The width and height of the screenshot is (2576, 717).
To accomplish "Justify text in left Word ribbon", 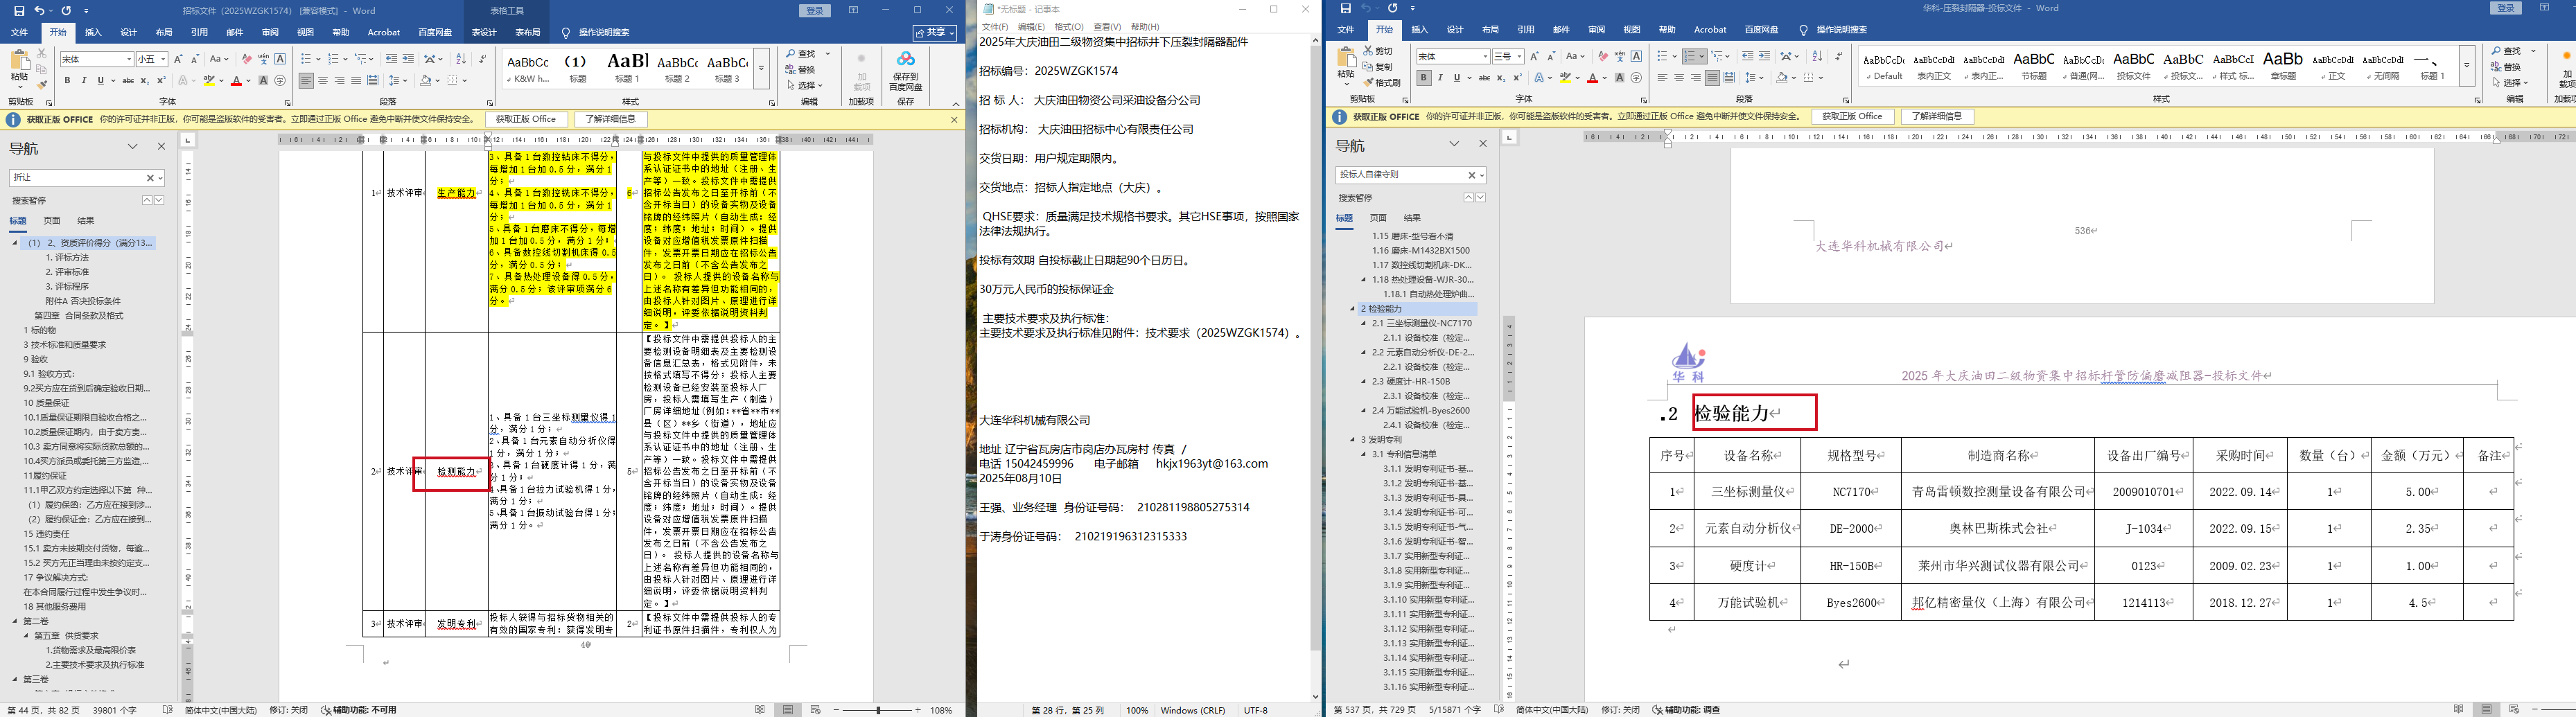I will coord(356,81).
